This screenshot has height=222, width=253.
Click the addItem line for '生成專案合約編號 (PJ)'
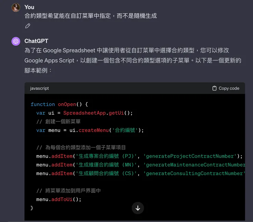139,156
